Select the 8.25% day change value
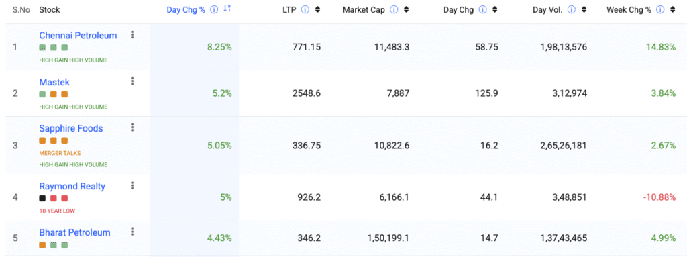This screenshot has width=687, height=257. point(219,48)
